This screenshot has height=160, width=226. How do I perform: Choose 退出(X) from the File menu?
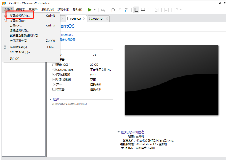click(x=31, y=59)
